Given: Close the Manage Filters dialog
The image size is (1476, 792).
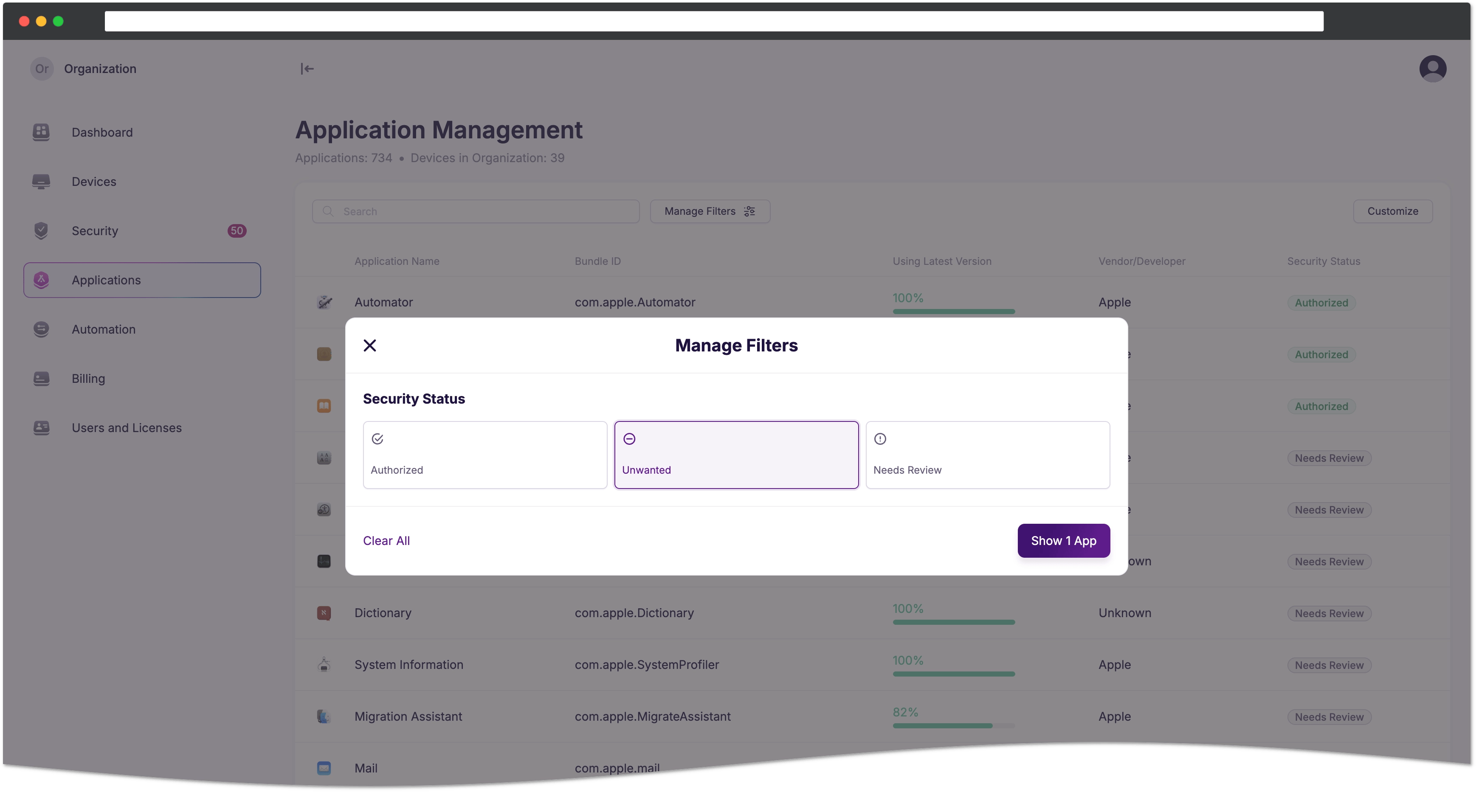Looking at the screenshot, I should click(x=369, y=345).
